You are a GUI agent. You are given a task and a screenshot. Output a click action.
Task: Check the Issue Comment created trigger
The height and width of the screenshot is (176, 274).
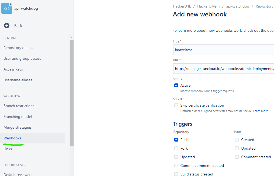point(237,157)
